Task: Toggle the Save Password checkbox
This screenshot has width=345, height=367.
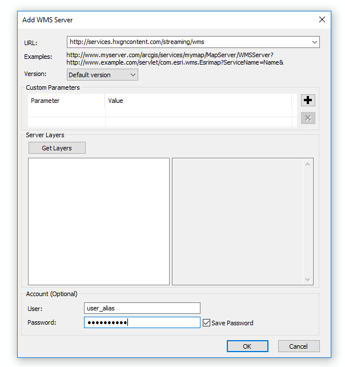Action: [207, 323]
